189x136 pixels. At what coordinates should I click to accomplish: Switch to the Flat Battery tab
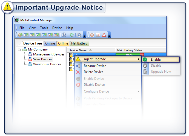point(79,43)
